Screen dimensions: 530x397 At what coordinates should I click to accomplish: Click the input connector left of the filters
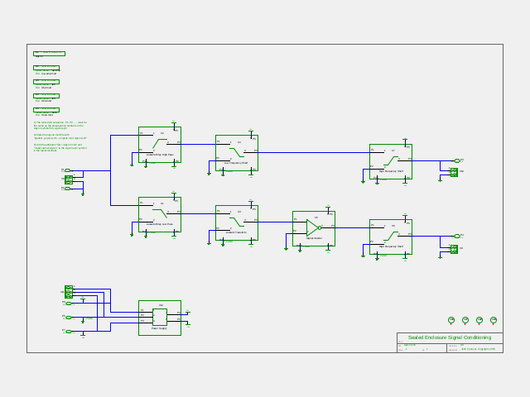(x=69, y=179)
